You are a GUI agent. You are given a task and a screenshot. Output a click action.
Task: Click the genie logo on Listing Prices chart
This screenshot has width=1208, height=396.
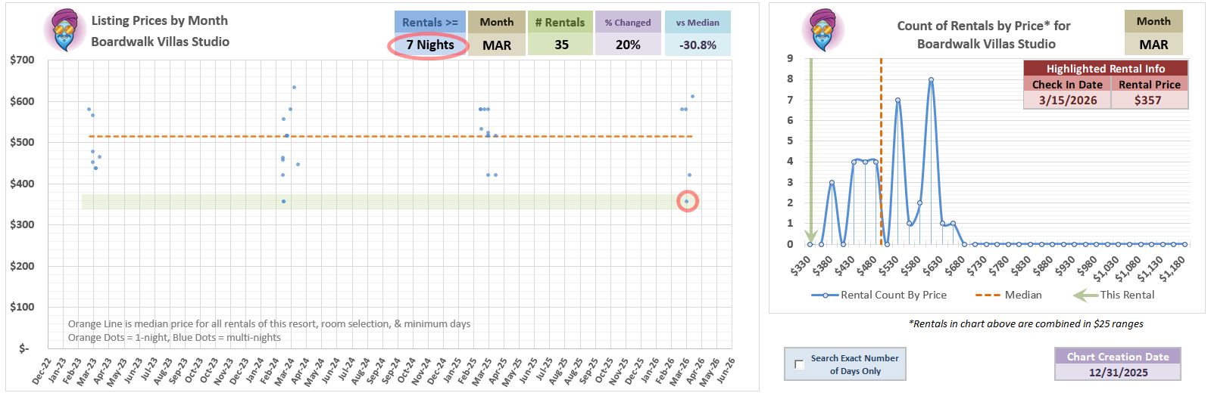coord(65,31)
